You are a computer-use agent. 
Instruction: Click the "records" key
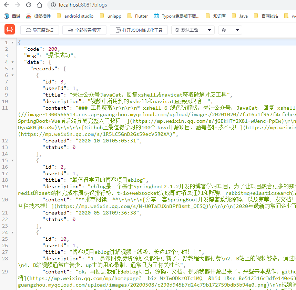pos(44,69)
